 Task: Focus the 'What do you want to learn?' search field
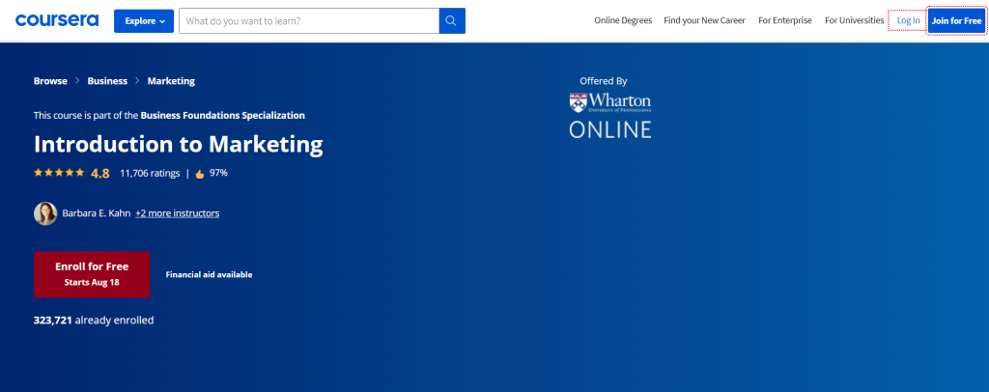click(309, 21)
